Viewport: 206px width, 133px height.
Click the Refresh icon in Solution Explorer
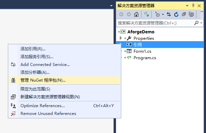176,14
